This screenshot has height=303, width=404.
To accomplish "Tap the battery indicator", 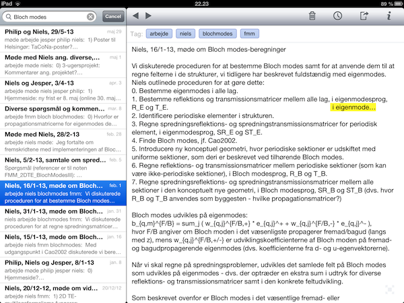I will [x=399, y=3].
